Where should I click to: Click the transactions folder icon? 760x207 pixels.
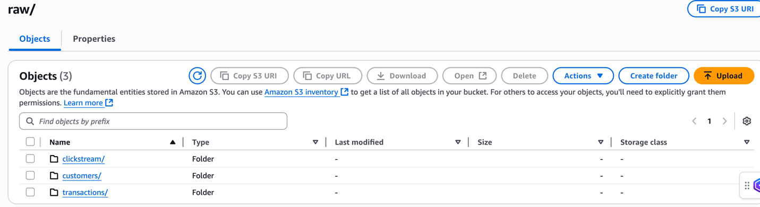[54, 192]
